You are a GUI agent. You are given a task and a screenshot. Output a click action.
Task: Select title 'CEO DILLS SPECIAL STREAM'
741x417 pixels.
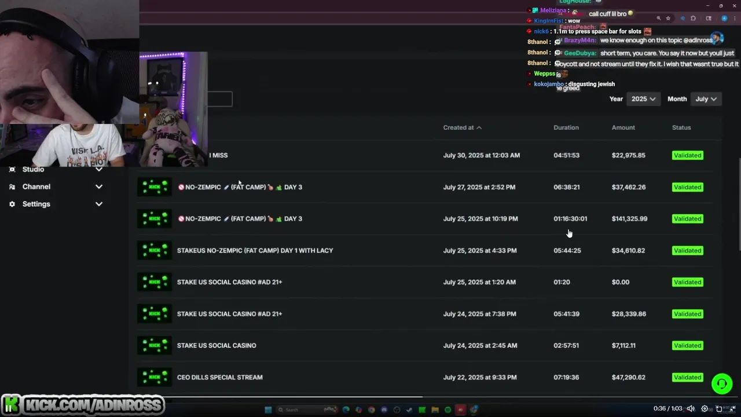click(x=220, y=377)
